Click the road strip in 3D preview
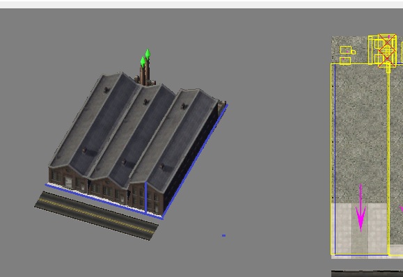This screenshot has height=277, width=403. tap(96, 216)
